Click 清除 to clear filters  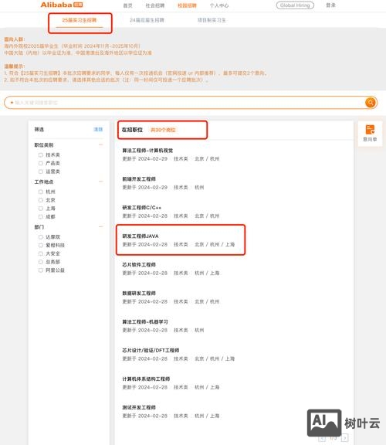[x=98, y=130]
